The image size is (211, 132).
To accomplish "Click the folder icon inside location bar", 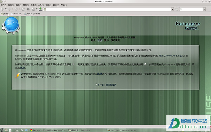I will (45, 9).
